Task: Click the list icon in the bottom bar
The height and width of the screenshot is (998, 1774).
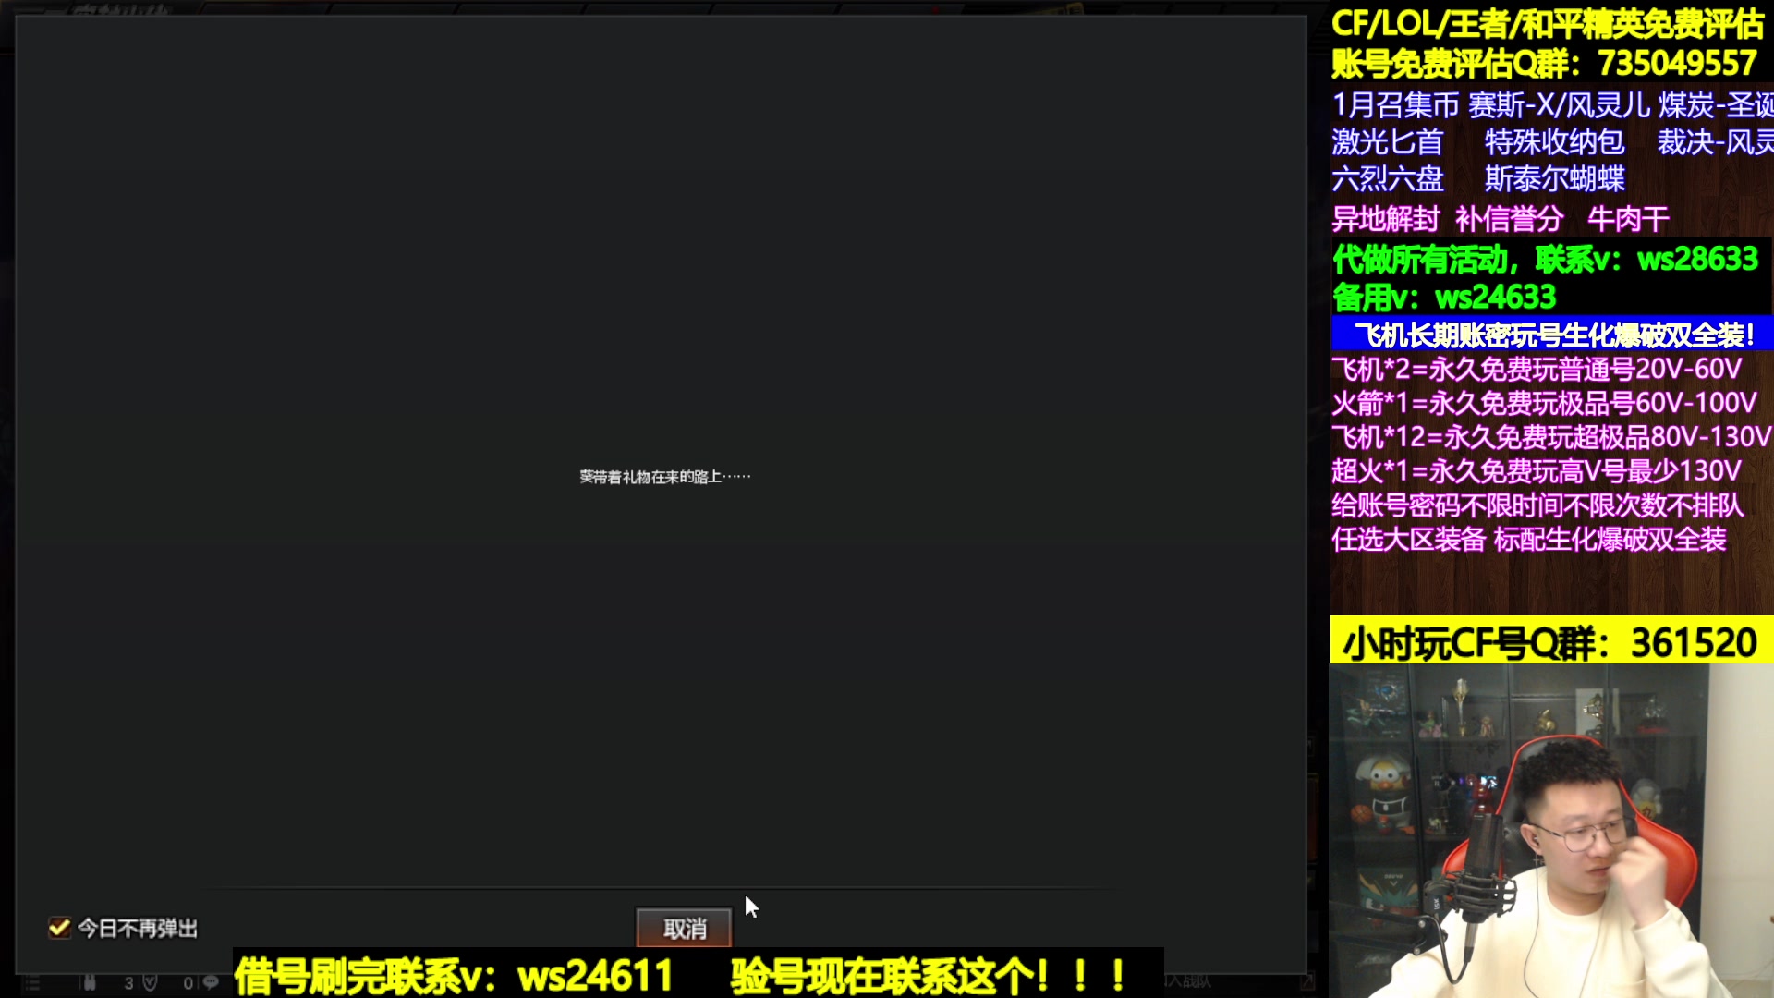Action: coord(31,983)
